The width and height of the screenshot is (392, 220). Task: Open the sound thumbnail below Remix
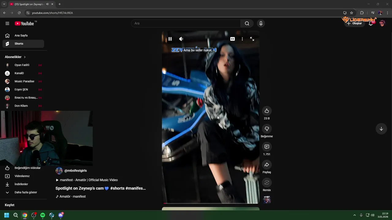click(267, 200)
